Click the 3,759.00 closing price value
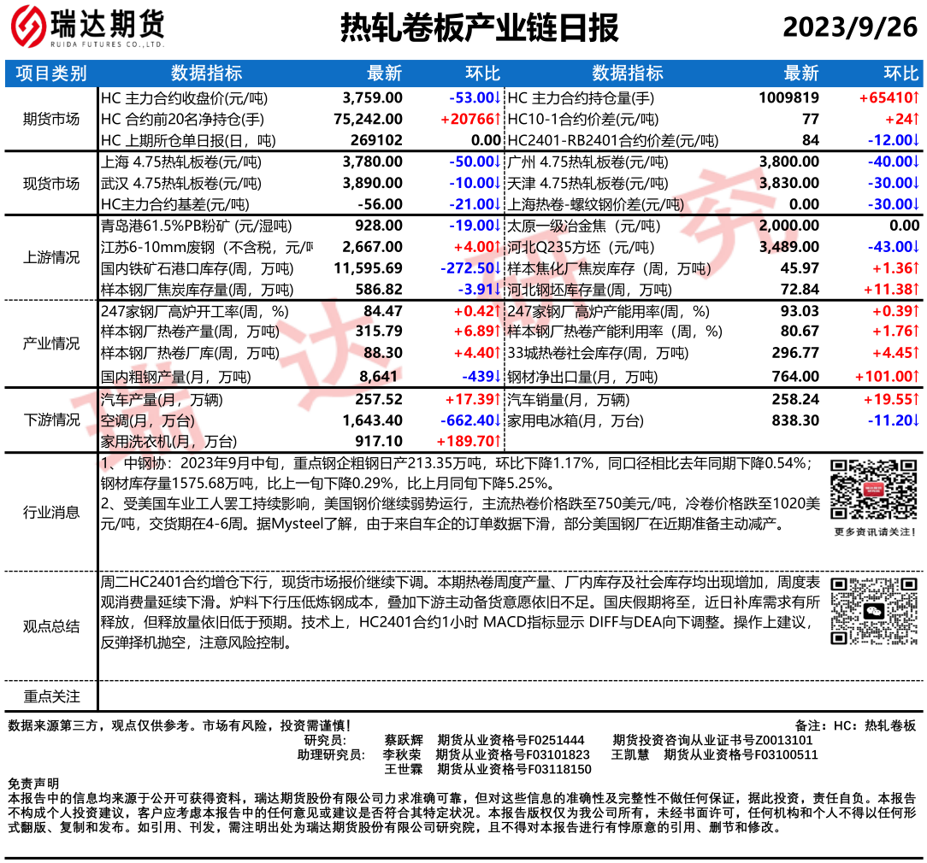The image size is (927, 863). tap(372, 98)
